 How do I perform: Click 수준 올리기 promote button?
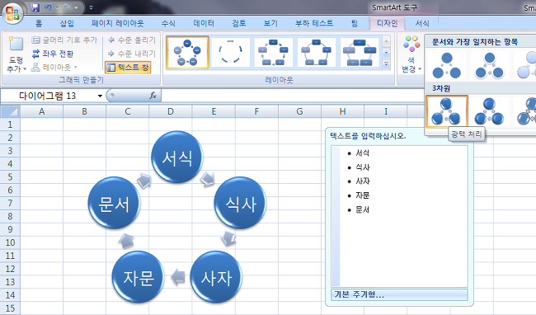[x=132, y=40]
